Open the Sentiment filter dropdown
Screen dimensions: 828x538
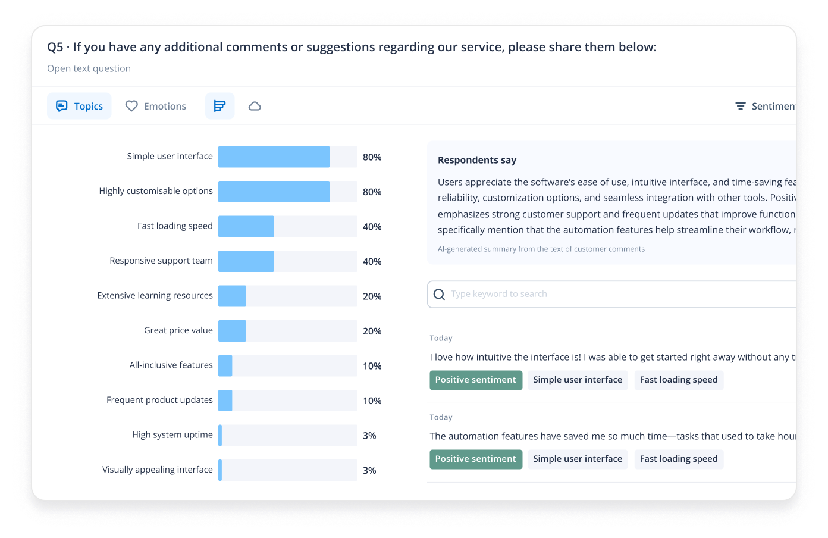click(766, 106)
